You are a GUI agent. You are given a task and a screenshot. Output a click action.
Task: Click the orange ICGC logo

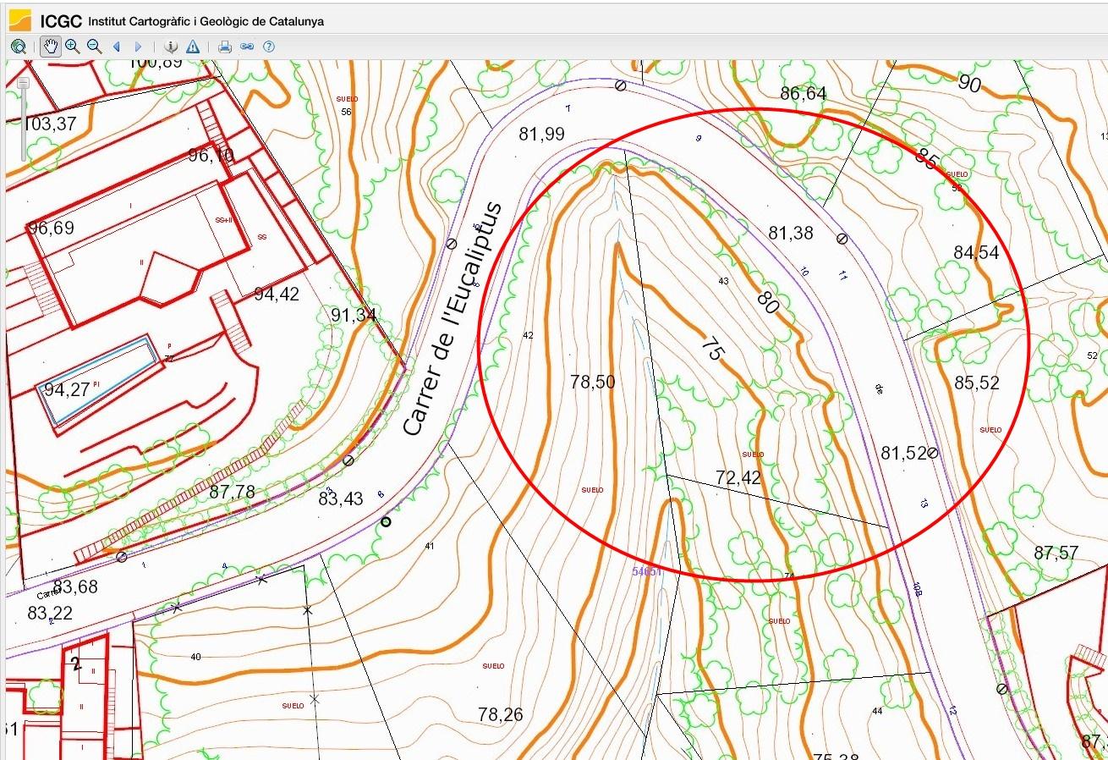[20, 20]
